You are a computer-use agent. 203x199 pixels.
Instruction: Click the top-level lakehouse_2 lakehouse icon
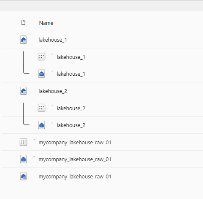(x=23, y=91)
